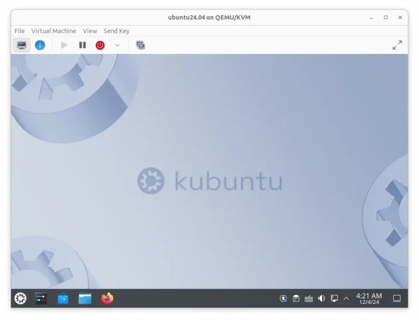Open the View menu
Image resolution: width=419 pixels, height=320 pixels.
pos(90,31)
